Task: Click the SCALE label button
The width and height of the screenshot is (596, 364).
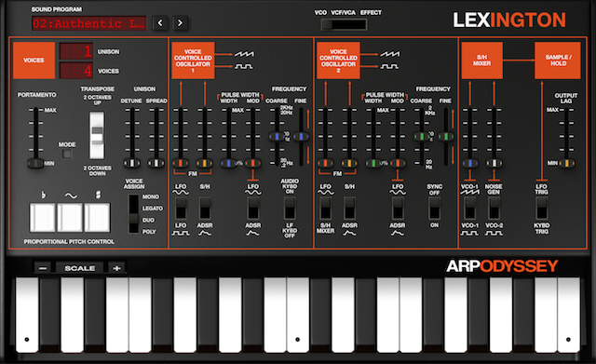Action: 79,268
